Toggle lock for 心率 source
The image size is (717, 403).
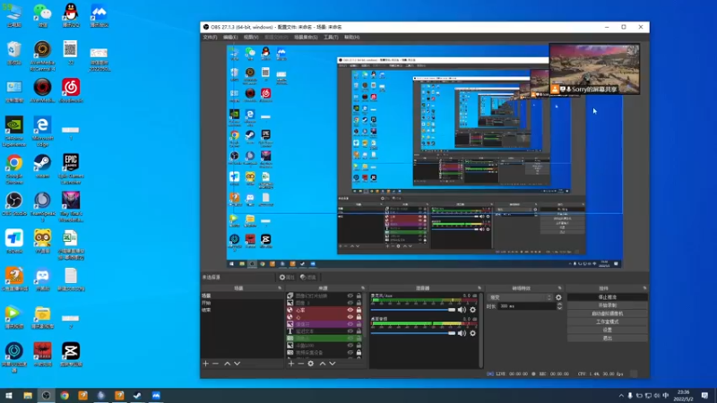click(358, 310)
